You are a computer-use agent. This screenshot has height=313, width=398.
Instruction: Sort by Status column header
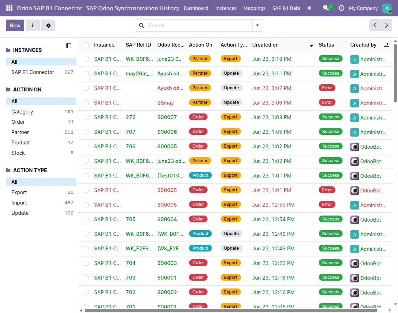pyautogui.click(x=326, y=45)
